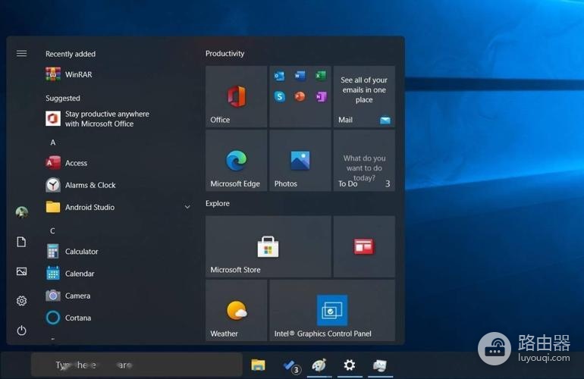Open Alarms & Clock app
This screenshot has height=379, width=584.
coord(118,185)
